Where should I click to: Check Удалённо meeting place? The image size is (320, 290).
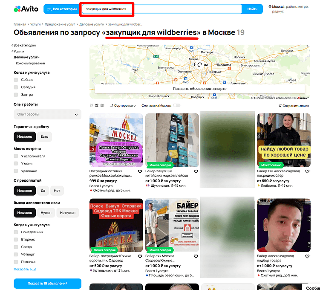[x=16, y=171]
